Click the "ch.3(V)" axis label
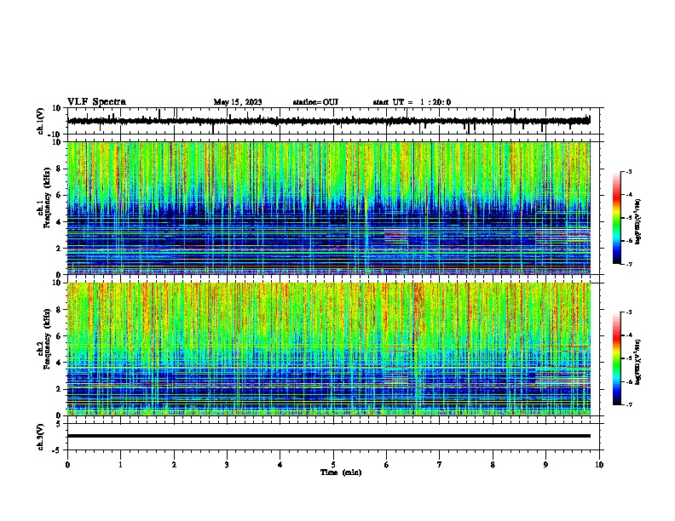 (x=41, y=438)
